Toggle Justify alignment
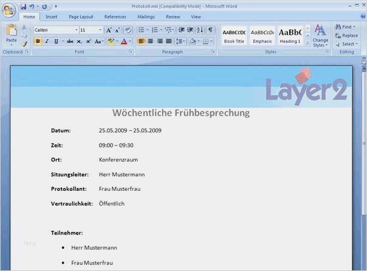The width and height of the screenshot is (367, 271). pyautogui.click(x=169, y=42)
